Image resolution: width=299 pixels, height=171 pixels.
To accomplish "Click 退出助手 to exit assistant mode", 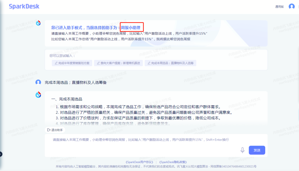I will (55, 130).
